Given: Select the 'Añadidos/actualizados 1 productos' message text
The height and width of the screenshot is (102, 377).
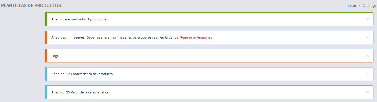Looking at the screenshot, I should (79, 19).
